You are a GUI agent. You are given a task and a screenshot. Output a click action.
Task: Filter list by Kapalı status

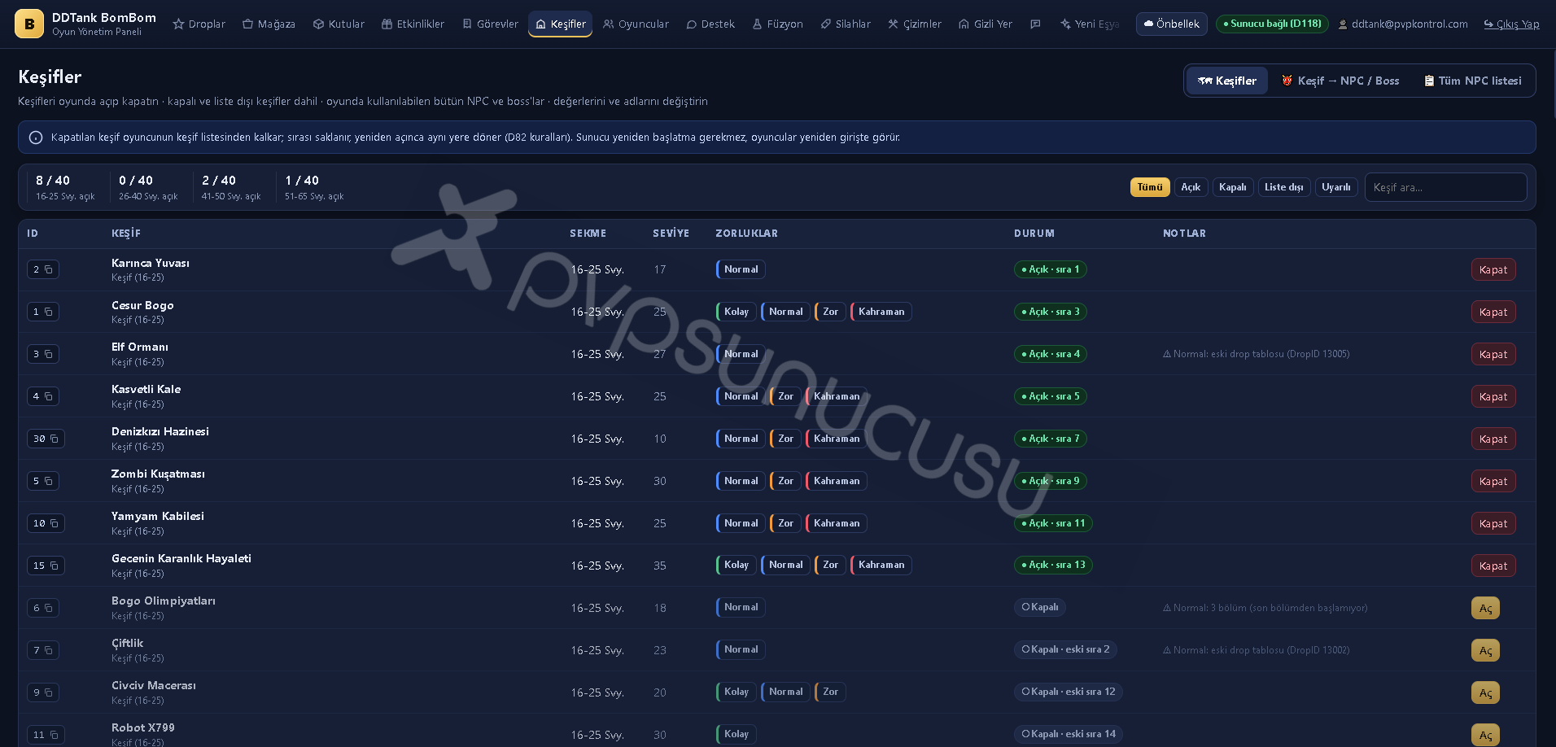1232,187
